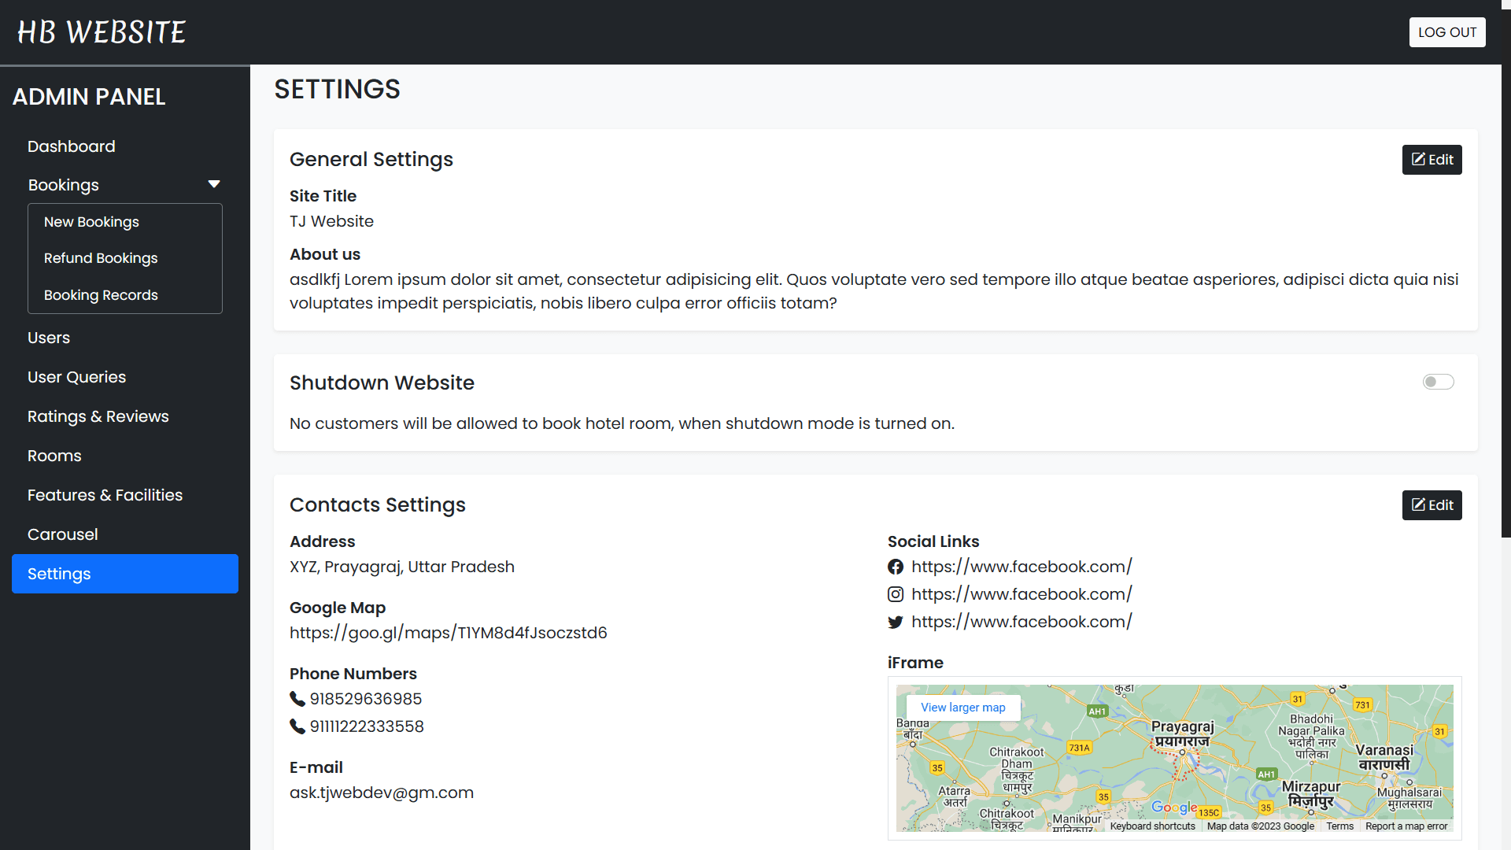
Task: Click the Instagram icon under Social Links
Action: 896,593
